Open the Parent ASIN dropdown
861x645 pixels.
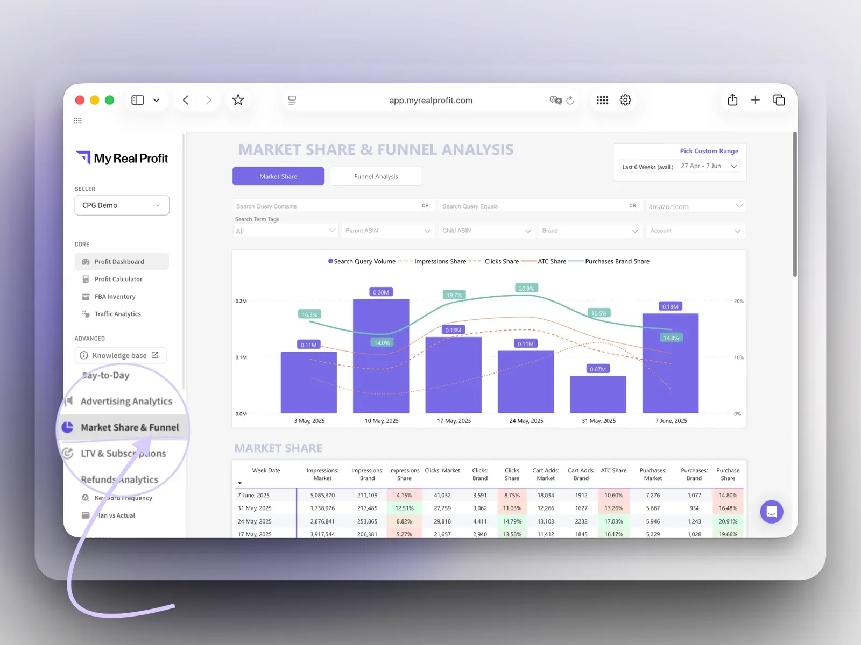389,231
